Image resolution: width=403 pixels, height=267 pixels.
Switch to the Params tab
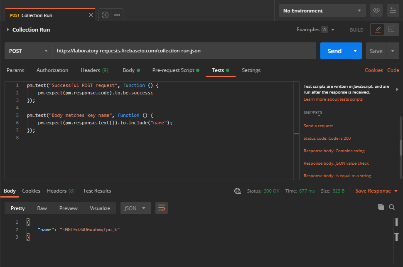(x=15, y=70)
